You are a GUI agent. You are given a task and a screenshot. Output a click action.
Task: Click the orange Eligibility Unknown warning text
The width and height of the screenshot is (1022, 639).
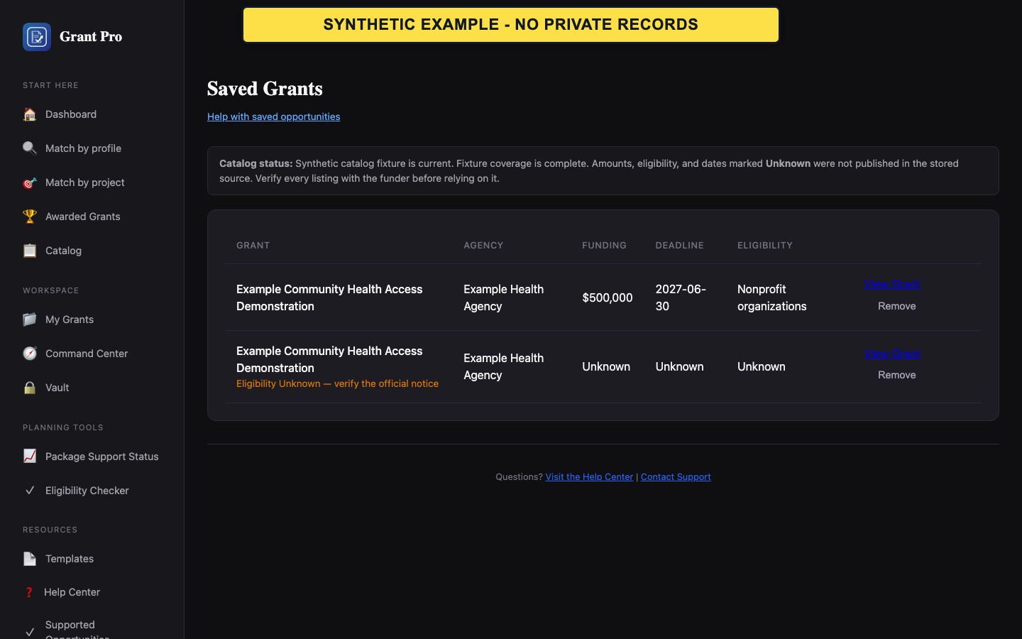point(337,383)
